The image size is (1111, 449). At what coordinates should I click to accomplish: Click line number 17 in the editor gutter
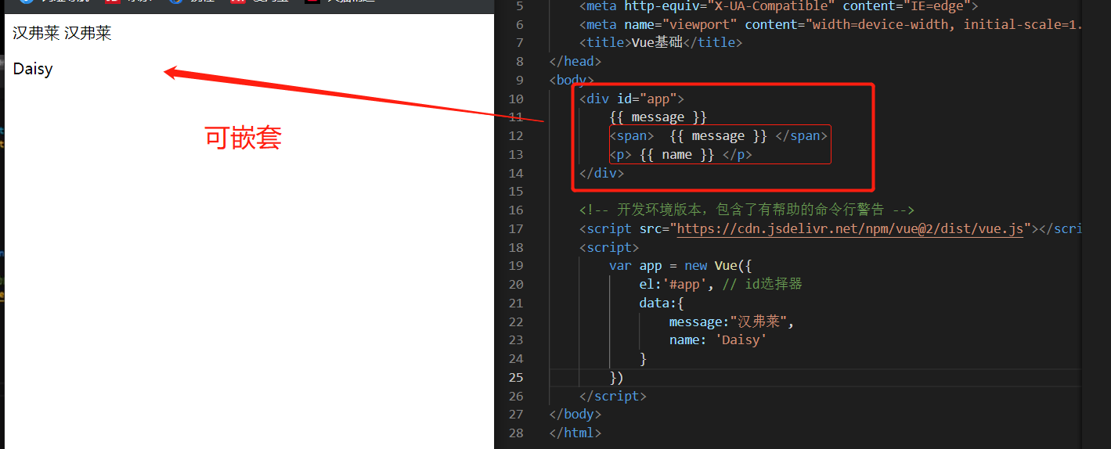click(516, 229)
